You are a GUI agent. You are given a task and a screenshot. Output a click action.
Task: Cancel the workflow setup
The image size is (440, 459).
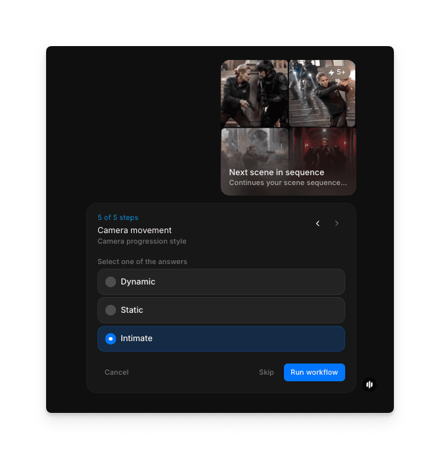click(117, 372)
